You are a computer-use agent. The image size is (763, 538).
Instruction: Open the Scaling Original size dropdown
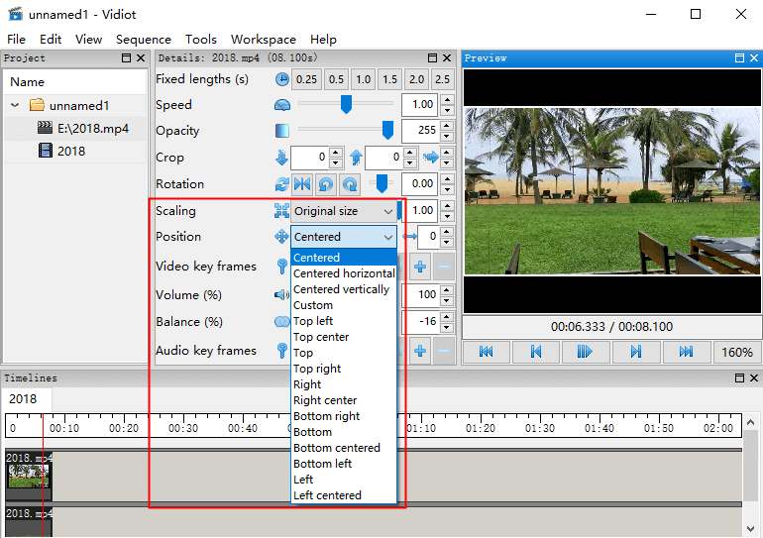click(344, 211)
